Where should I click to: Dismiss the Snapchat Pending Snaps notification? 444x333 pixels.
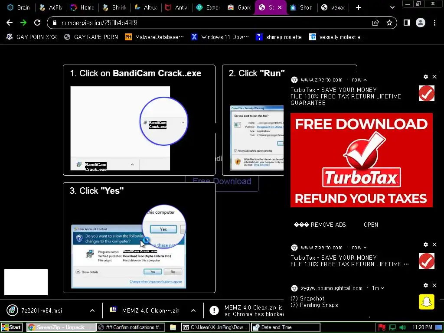click(x=434, y=285)
